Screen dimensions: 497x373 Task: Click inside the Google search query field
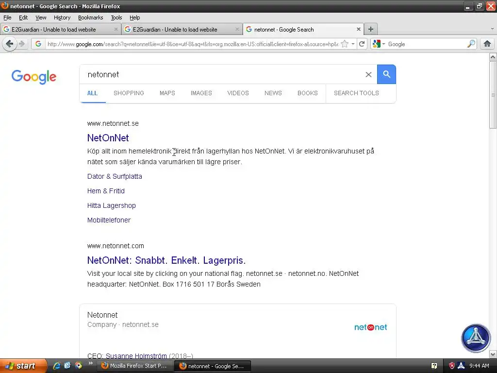(x=222, y=74)
